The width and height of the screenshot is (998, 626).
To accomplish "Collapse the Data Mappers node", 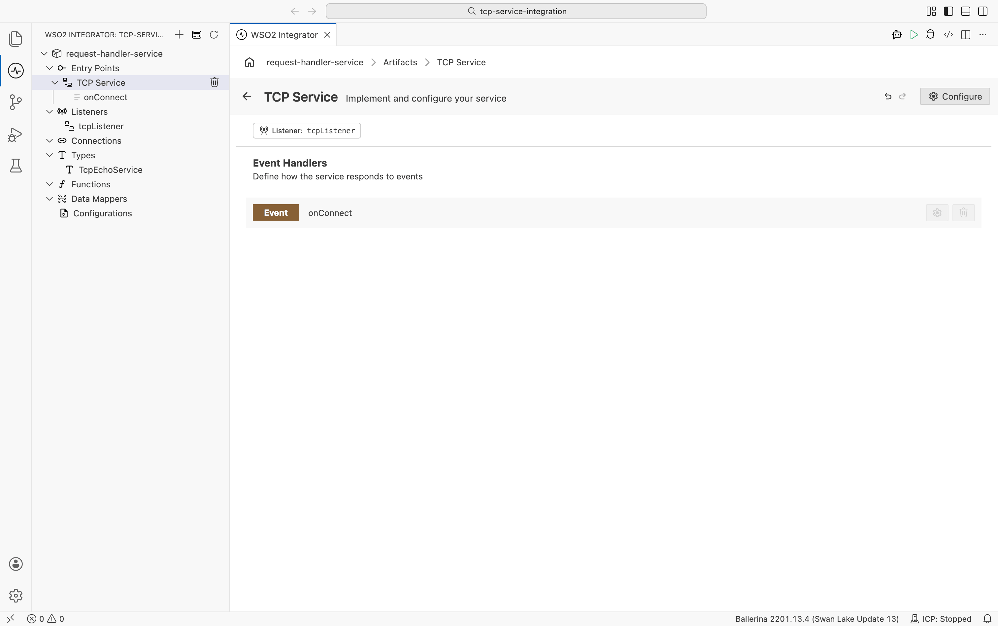I will [x=49, y=198].
